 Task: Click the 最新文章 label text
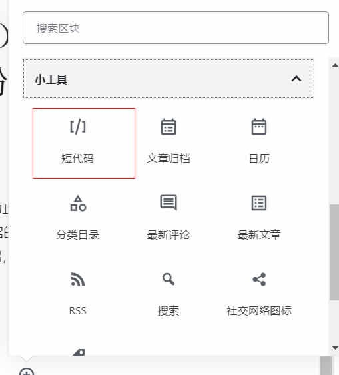[259, 234]
